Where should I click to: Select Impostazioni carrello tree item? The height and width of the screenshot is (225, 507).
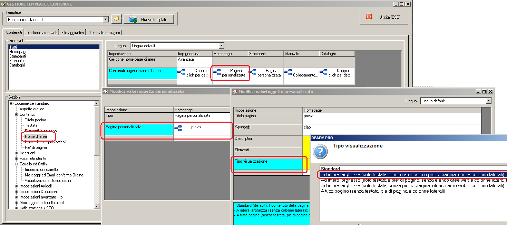(x=41, y=170)
